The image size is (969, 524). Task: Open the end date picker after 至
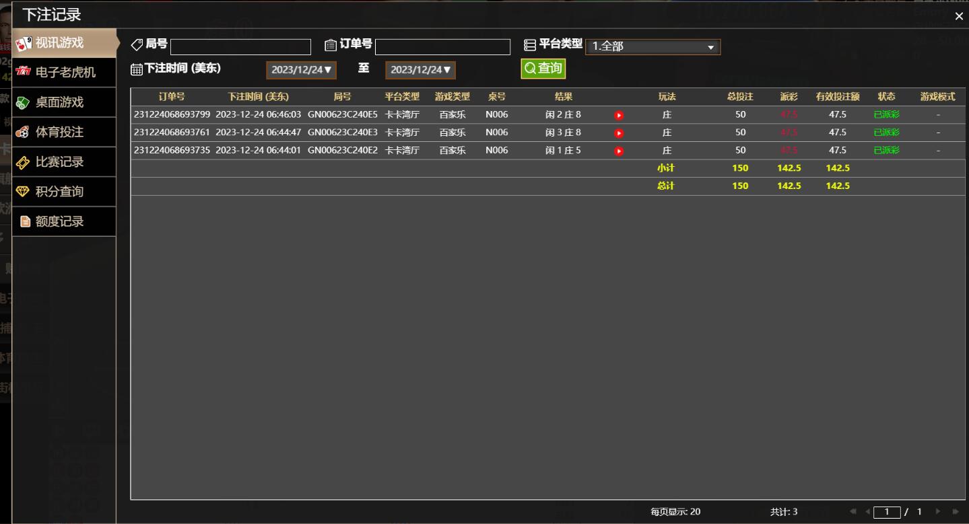point(420,70)
